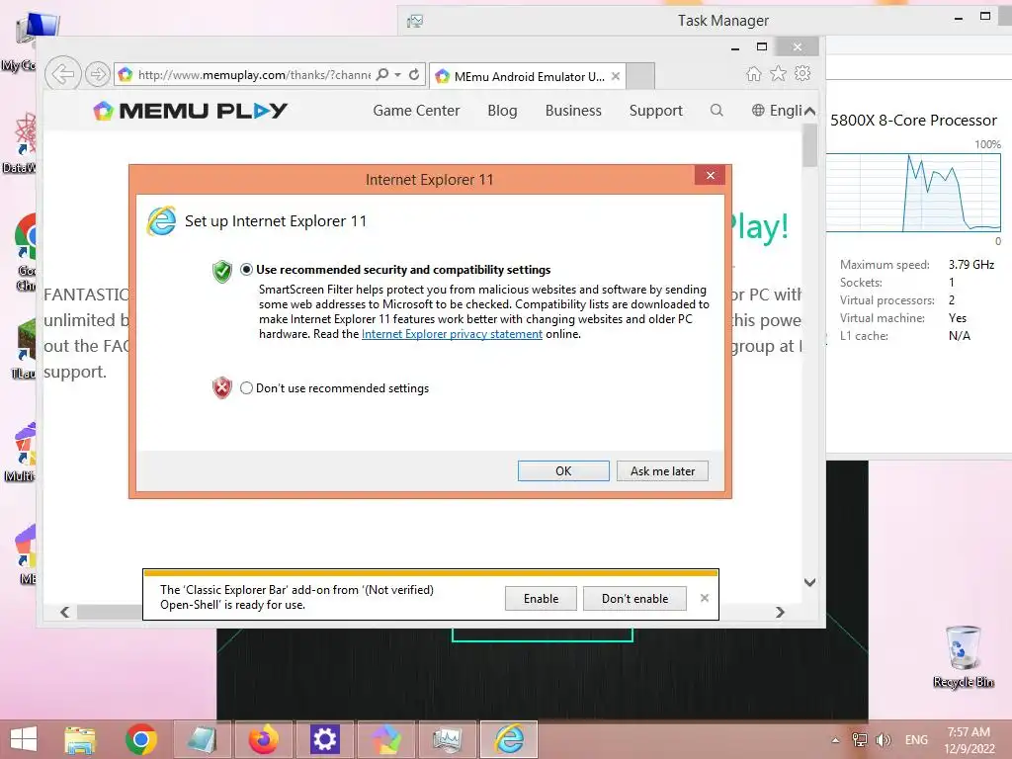Image resolution: width=1012 pixels, height=759 pixels.
Task: Open Internet Explorer privacy statement link
Action: 452,334
